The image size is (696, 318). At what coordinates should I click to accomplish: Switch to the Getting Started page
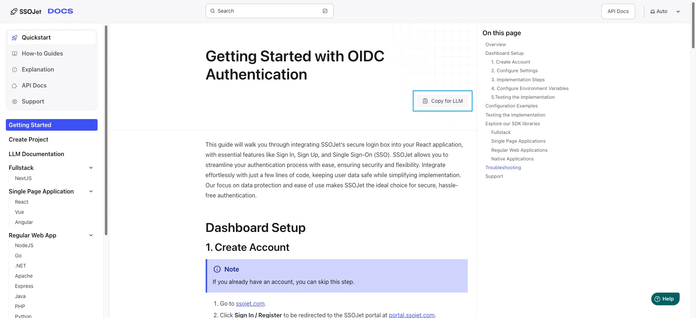[x=30, y=125]
